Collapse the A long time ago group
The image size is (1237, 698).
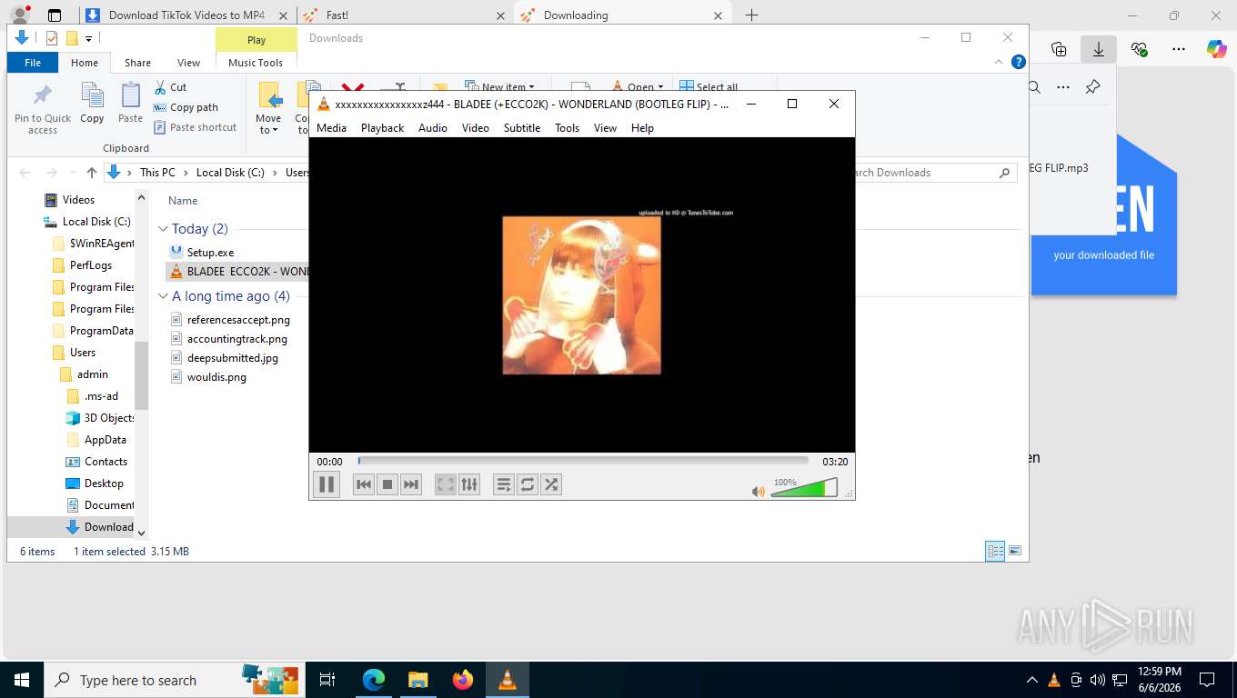pos(164,296)
